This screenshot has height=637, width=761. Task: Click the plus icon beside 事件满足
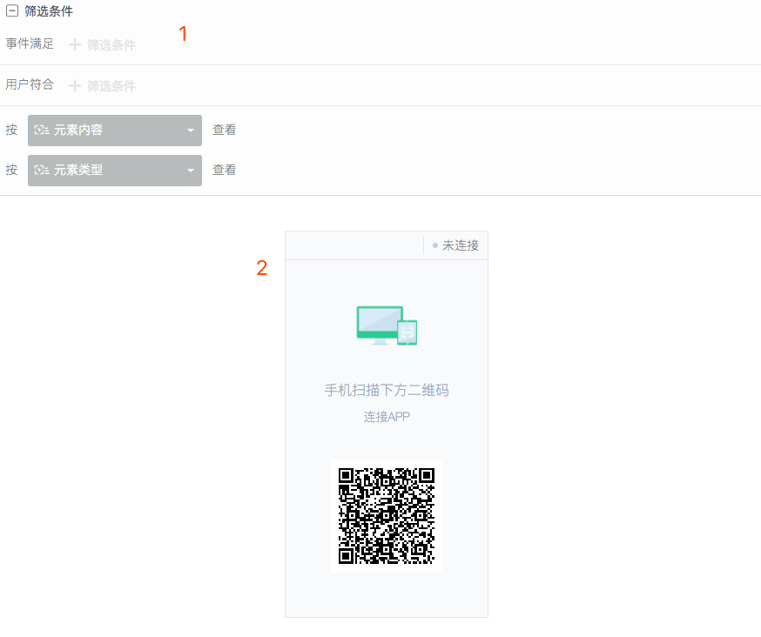[74, 45]
